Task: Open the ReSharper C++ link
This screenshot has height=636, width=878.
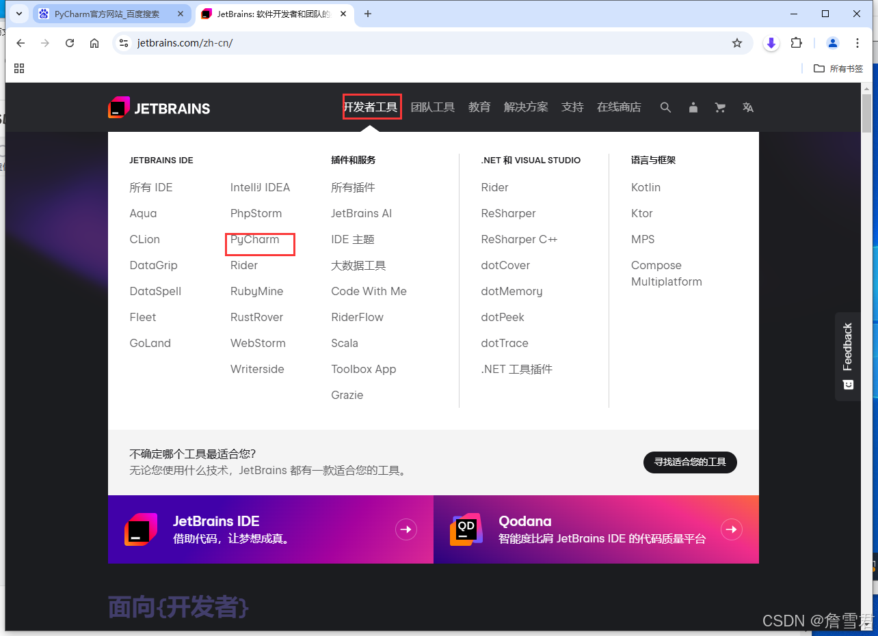Action: (x=519, y=240)
